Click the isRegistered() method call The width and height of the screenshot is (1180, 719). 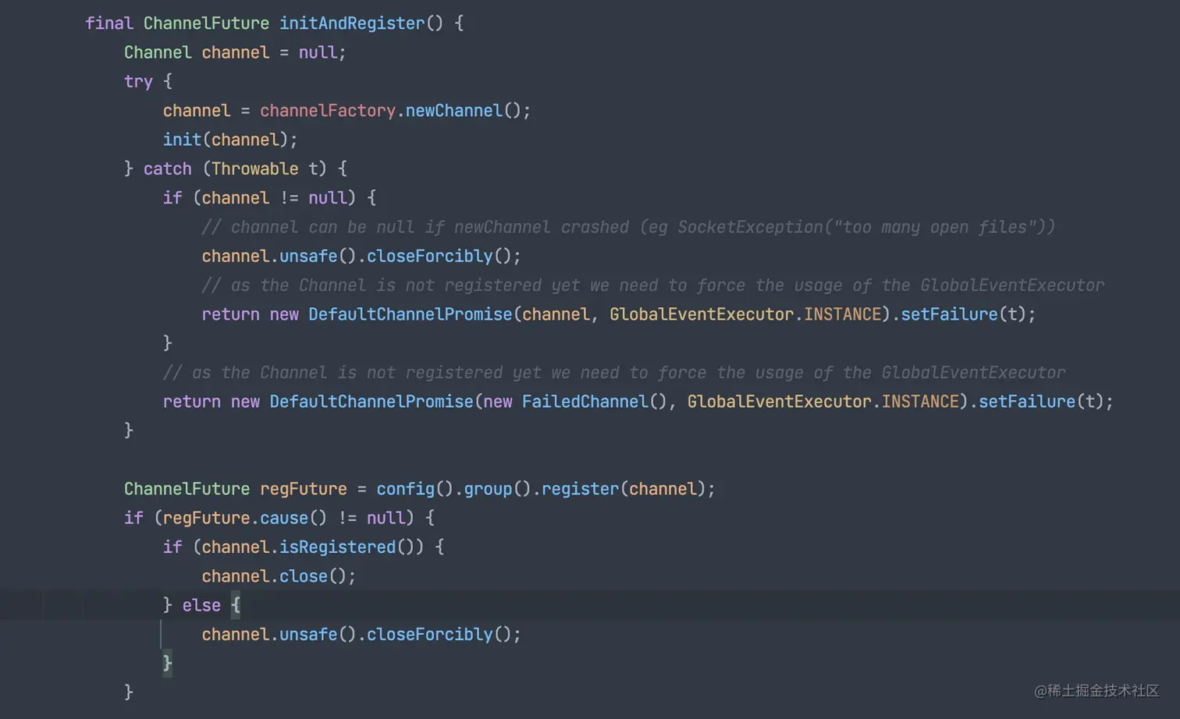347,547
